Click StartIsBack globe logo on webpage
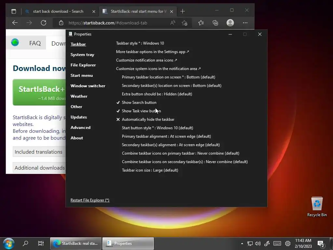The width and height of the screenshot is (333, 250). tap(15, 43)
